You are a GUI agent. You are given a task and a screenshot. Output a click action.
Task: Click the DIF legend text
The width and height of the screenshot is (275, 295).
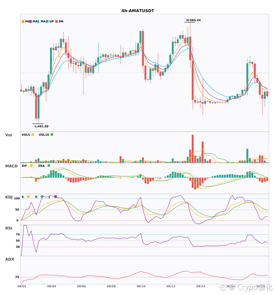pyautogui.click(x=24, y=166)
